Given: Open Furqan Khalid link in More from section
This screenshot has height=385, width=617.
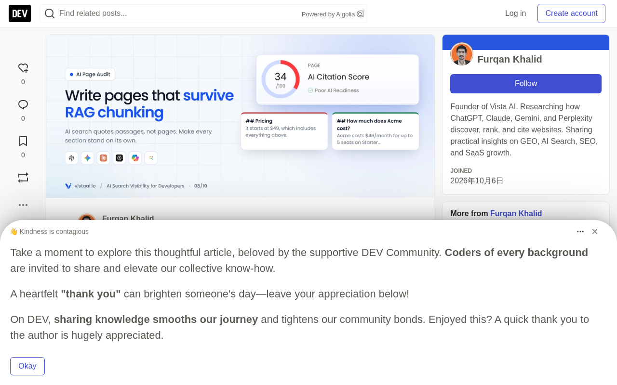Looking at the screenshot, I should coord(516,213).
